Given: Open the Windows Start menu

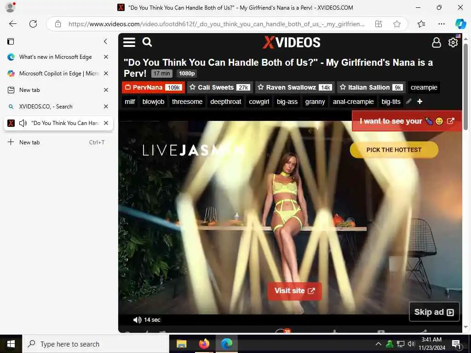Looking at the screenshot, I should tap(11, 344).
